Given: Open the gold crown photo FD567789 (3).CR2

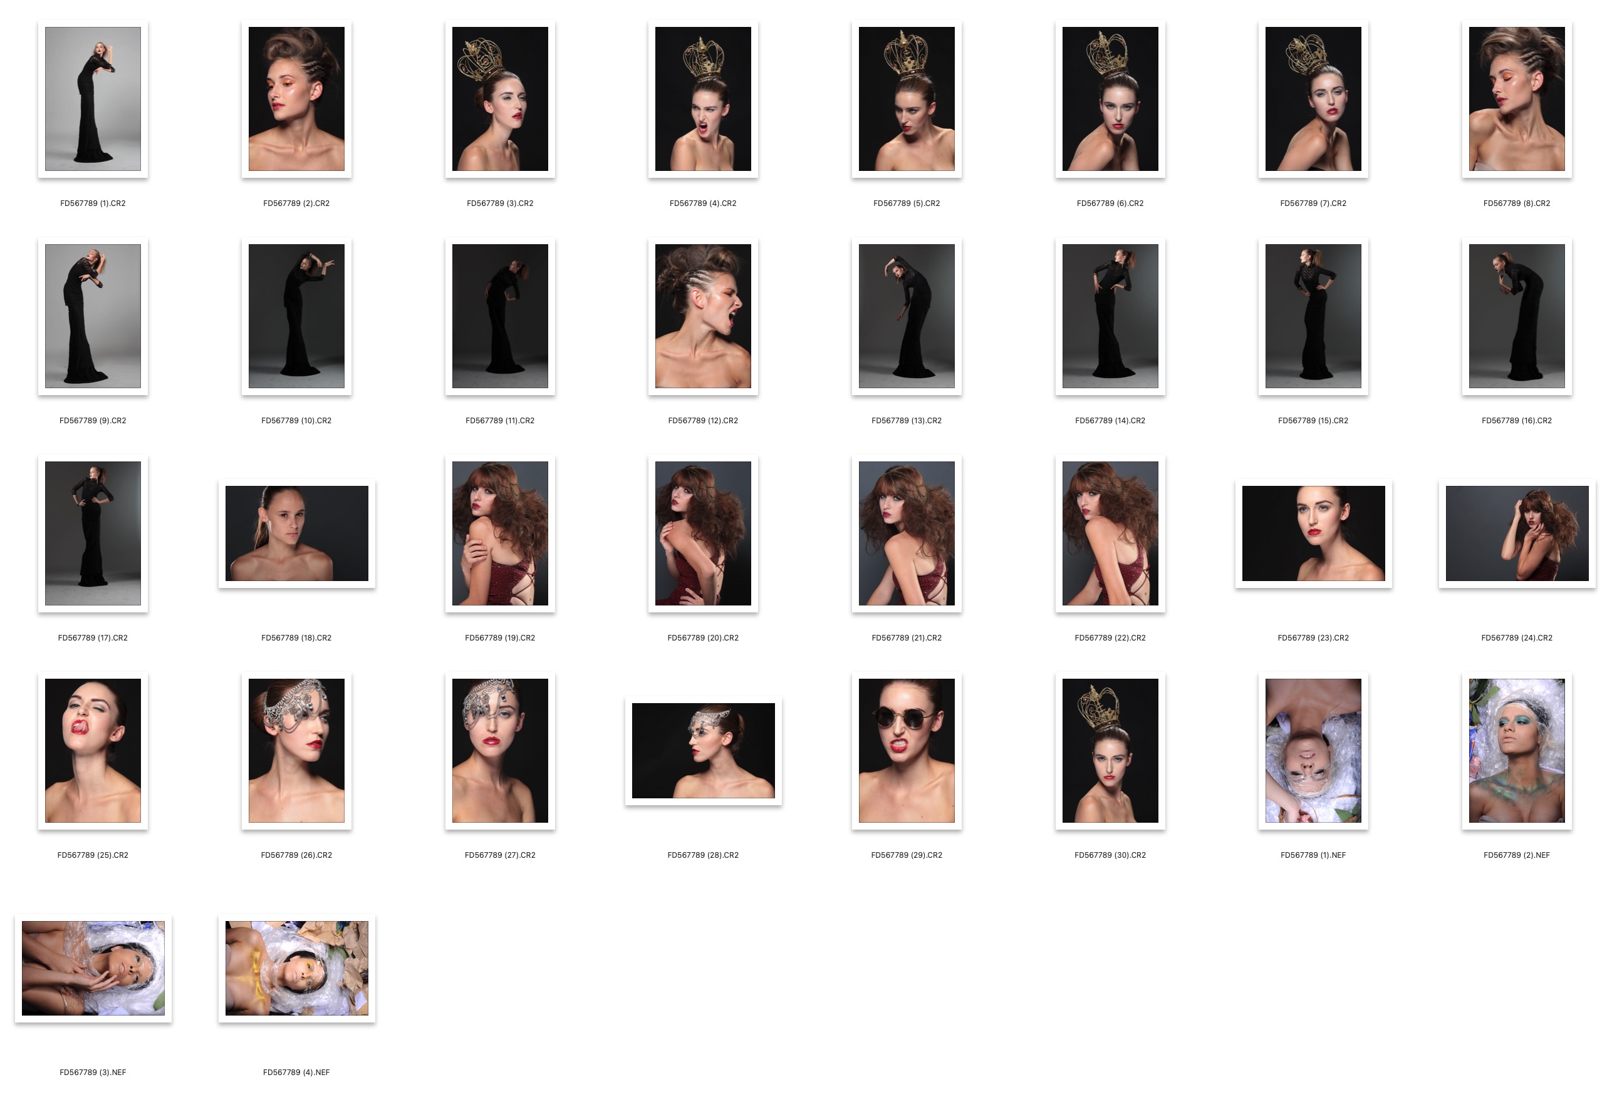Looking at the screenshot, I should click(500, 99).
